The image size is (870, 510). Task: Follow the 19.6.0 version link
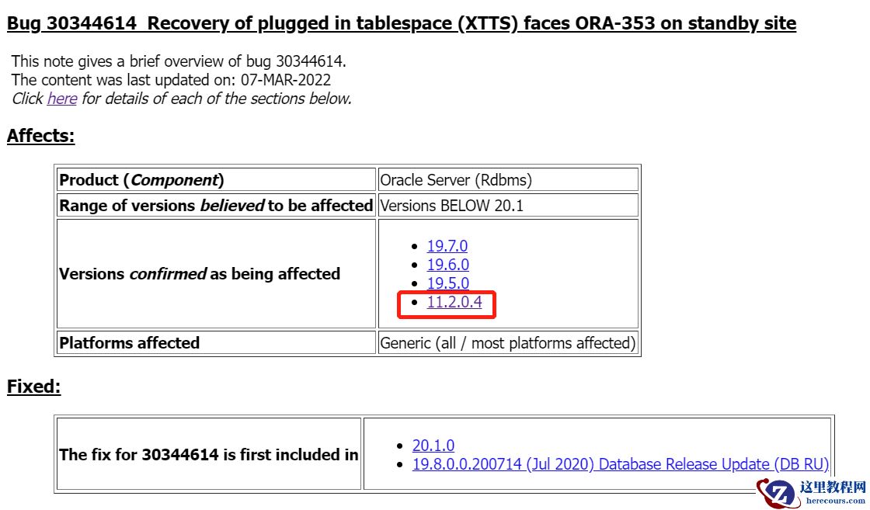(447, 265)
